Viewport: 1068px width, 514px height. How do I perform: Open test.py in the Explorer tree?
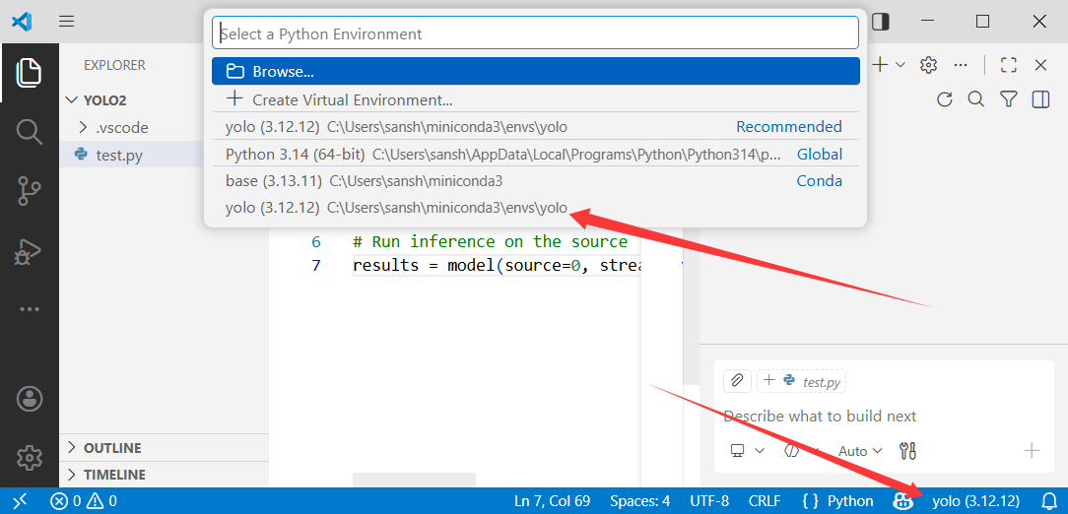pyautogui.click(x=133, y=156)
